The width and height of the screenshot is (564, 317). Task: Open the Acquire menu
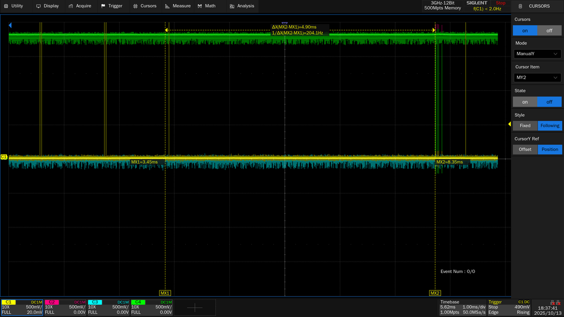80,6
